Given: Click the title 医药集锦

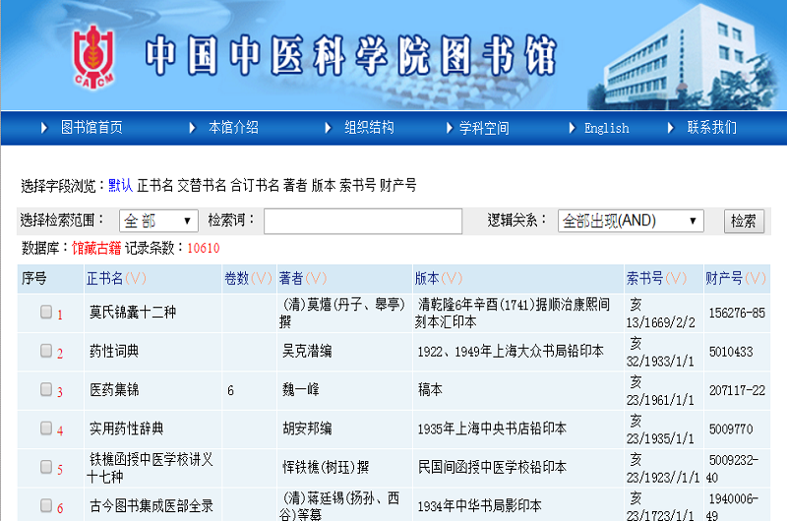Looking at the screenshot, I should [114, 389].
